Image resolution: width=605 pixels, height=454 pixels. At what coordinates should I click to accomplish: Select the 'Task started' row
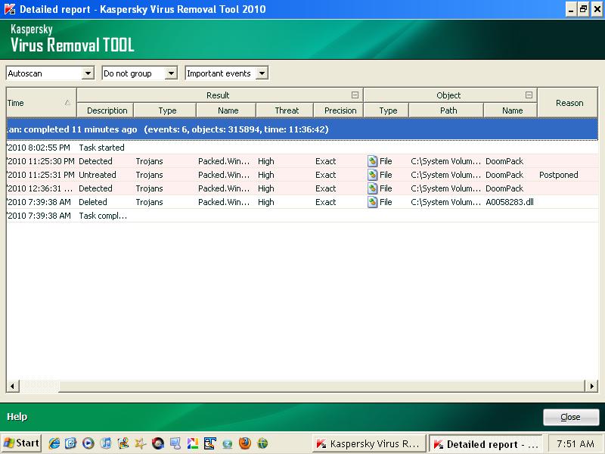tap(302, 148)
